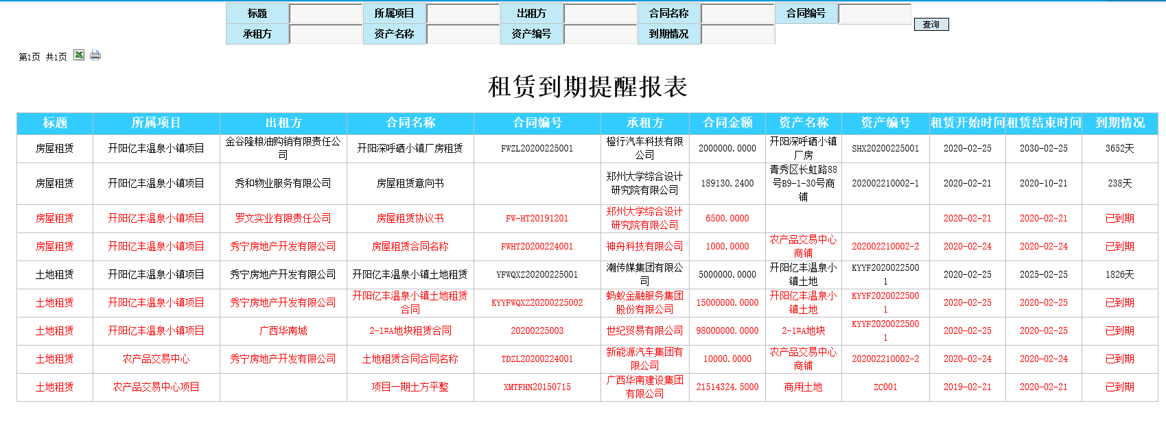Select the 资产名称 filter input box

click(463, 34)
